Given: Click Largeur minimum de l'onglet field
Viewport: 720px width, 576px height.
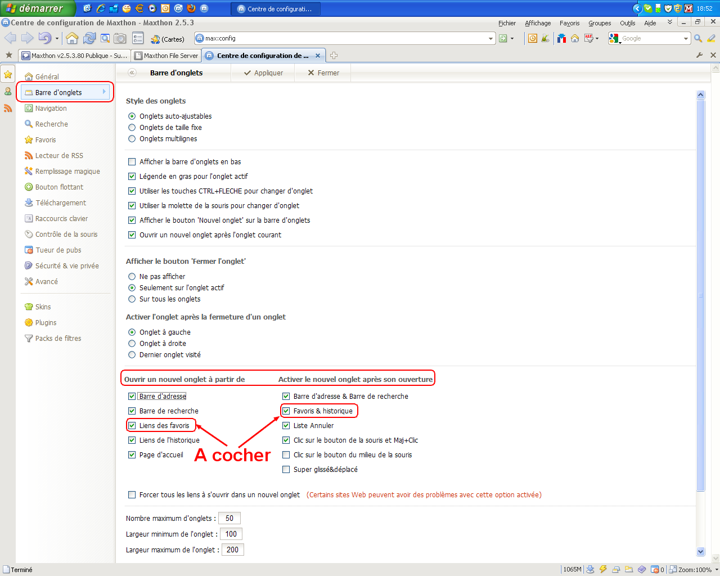Looking at the screenshot, I should tap(231, 534).
